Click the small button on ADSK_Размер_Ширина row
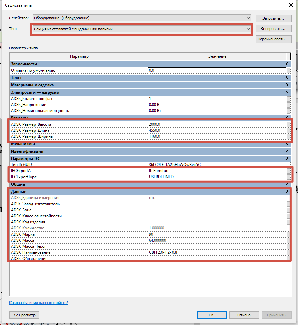The width and height of the screenshot is (298, 325). (288, 136)
